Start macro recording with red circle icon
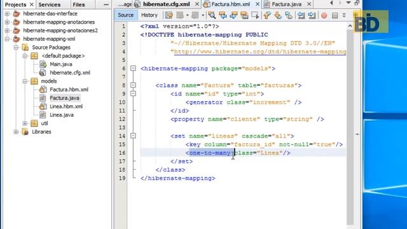The height and width of the screenshot is (229, 407). tap(324, 15)
